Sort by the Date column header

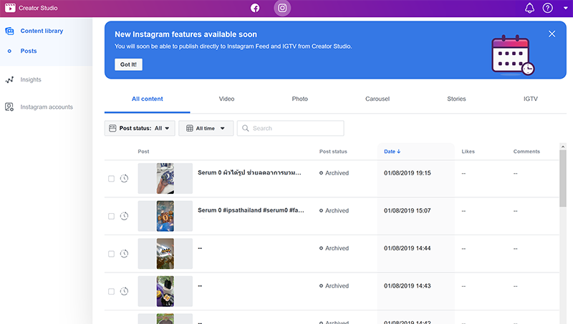[x=392, y=152]
